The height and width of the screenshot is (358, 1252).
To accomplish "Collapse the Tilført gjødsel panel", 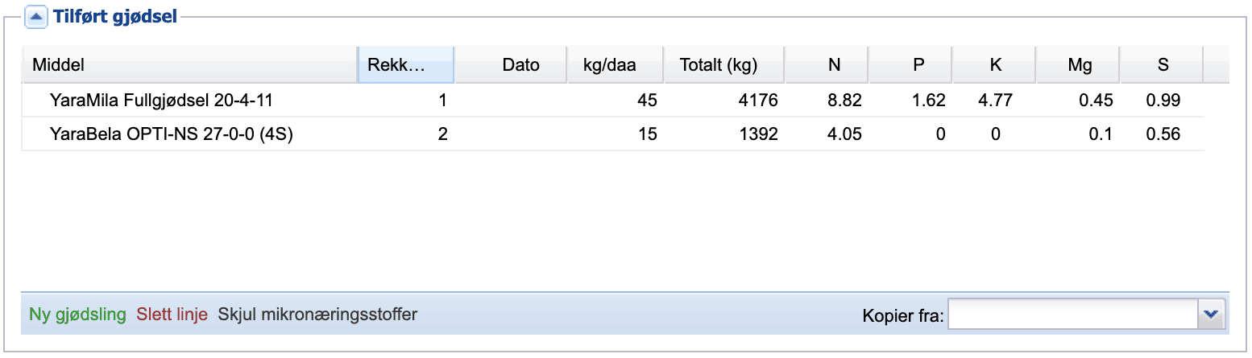I will pyautogui.click(x=36, y=15).
